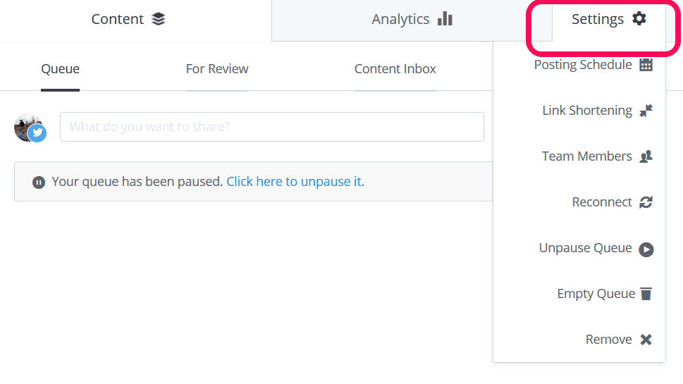Select the For Review sub-tab
Screen dimensions: 683x384
click(x=217, y=69)
